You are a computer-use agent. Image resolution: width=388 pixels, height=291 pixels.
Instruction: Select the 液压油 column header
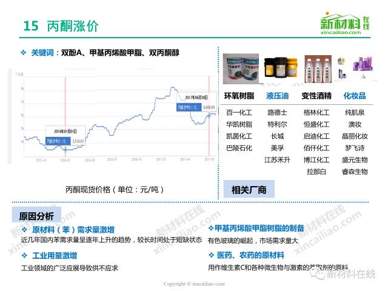(x=277, y=96)
